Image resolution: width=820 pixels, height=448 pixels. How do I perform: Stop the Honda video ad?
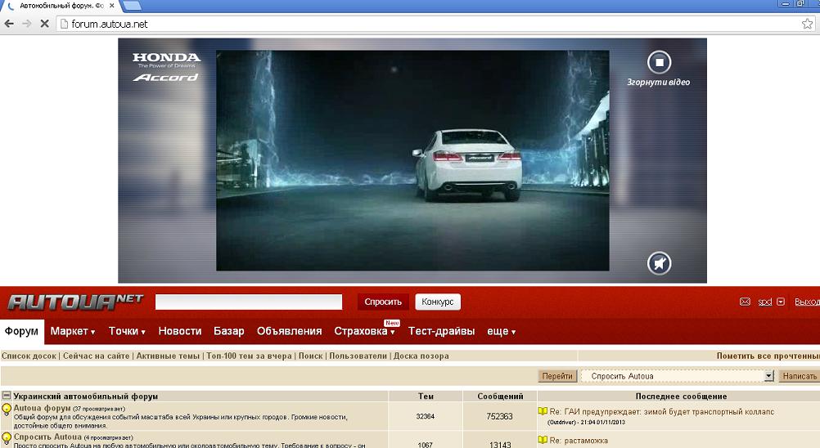point(659,62)
